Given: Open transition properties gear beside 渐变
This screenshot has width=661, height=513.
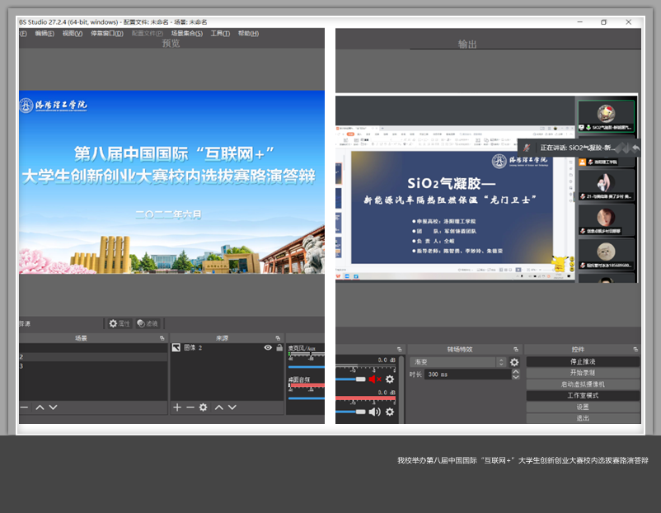Looking at the screenshot, I should coord(514,362).
